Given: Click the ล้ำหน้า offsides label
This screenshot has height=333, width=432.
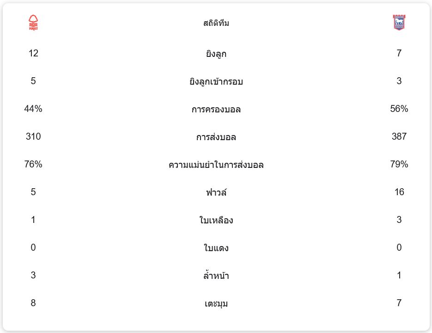Looking at the screenshot, I should click(216, 276).
